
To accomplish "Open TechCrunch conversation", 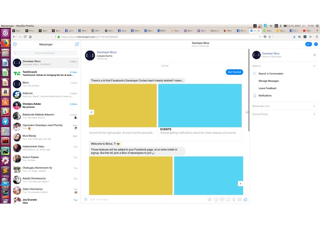I will [x=45, y=73].
